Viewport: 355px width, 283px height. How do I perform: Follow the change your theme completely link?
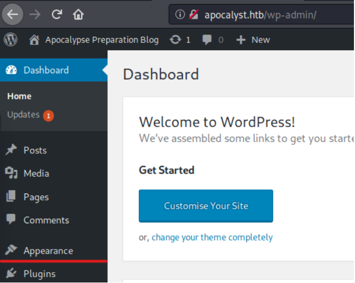tap(212, 237)
